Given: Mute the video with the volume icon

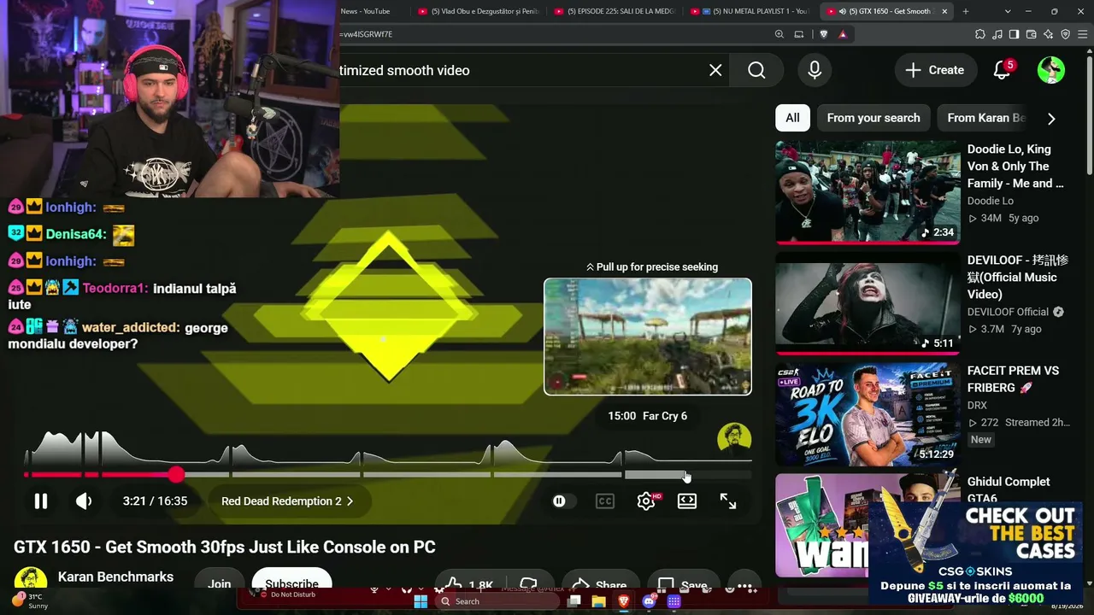Looking at the screenshot, I should pyautogui.click(x=84, y=501).
